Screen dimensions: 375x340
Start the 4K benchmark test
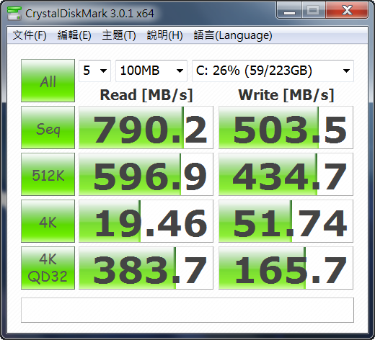[x=48, y=221]
